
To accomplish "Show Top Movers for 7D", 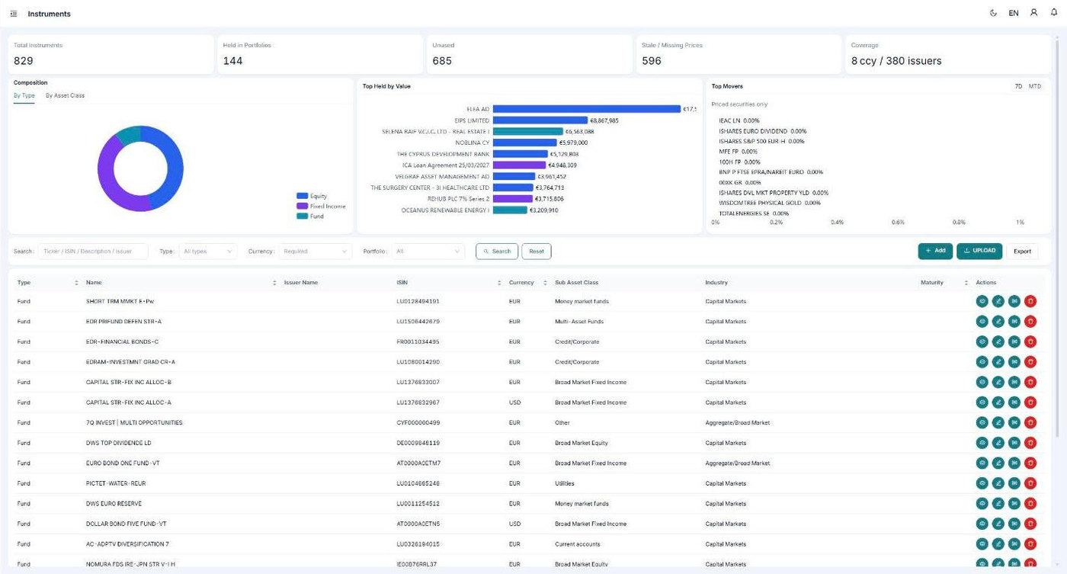I will (x=1018, y=86).
